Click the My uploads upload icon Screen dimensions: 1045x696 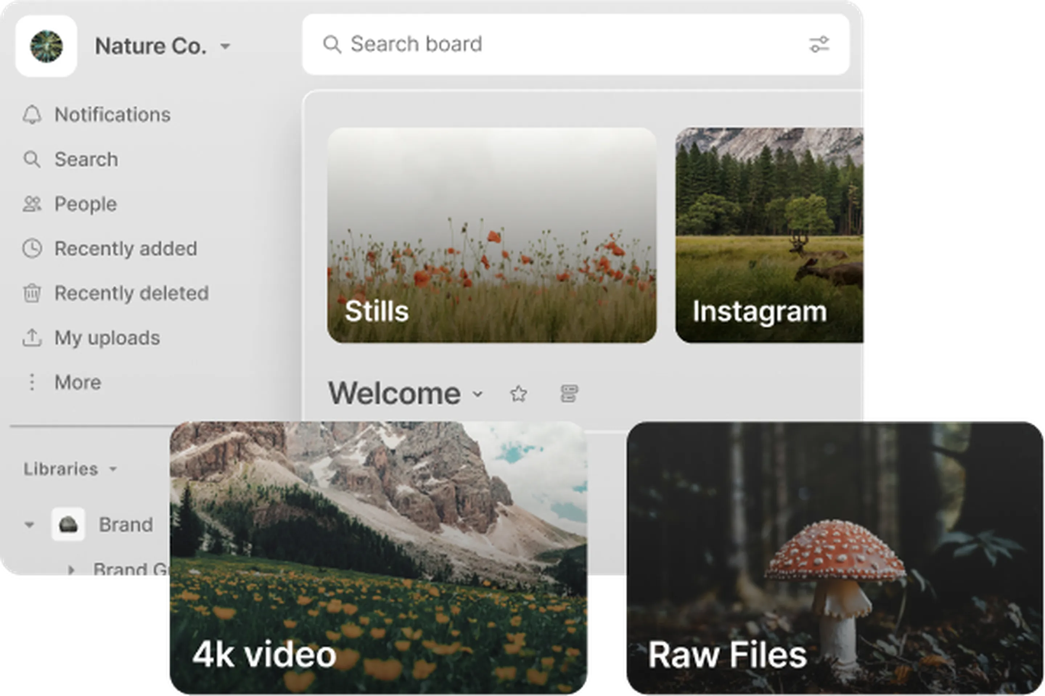32,338
